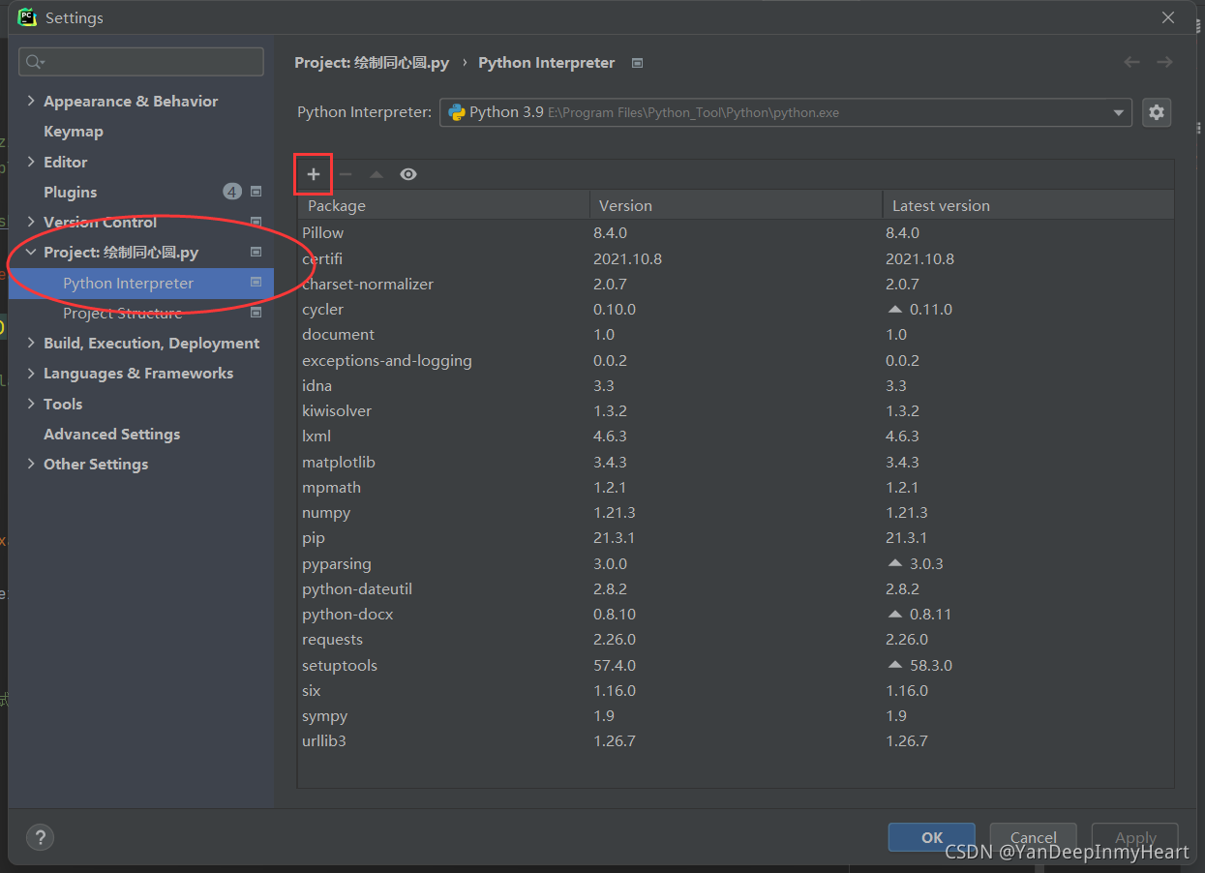The width and height of the screenshot is (1205, 873).
Task: Navigate back with the left arrow
Action: click(1131, 62)
